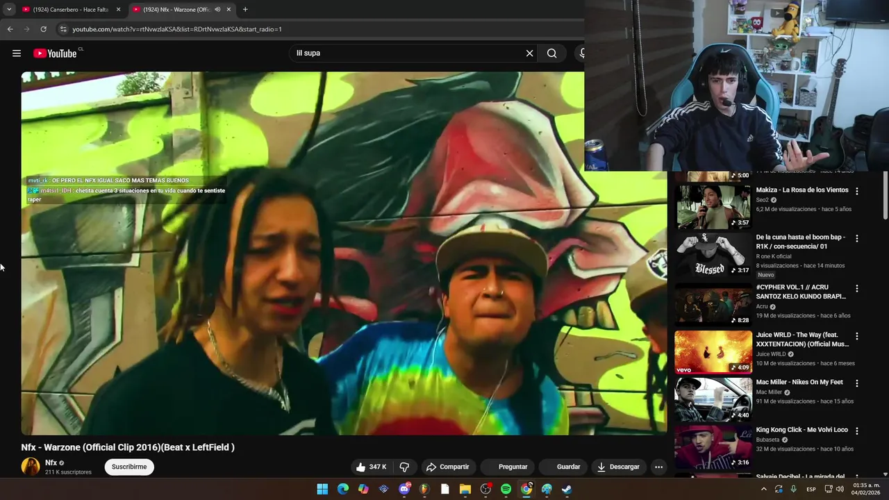Close the Nfx - Warzone tab
889x500 pixels.
229,10
